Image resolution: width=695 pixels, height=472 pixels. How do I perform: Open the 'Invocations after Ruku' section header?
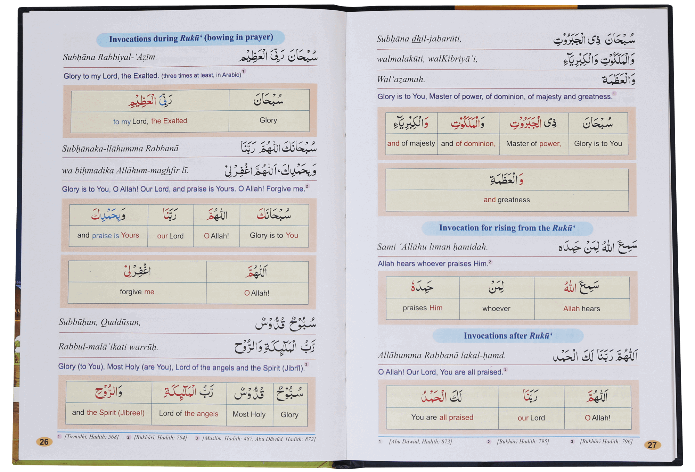[x=507, y=335]
